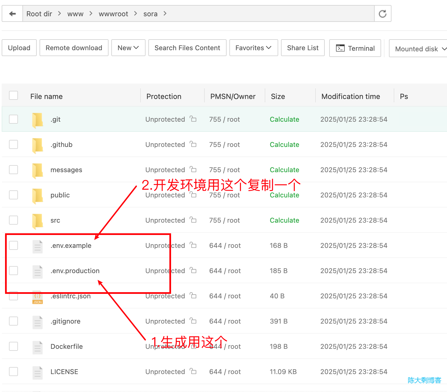Click 644 / root permission for LICENSE

225,372
